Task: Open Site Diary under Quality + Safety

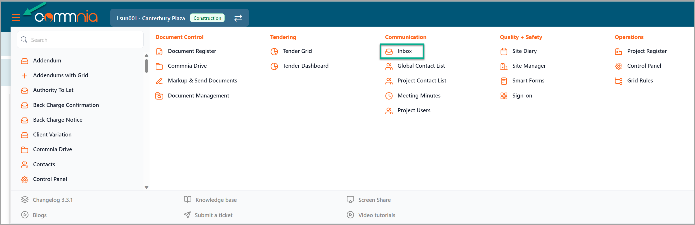Action: [524, 51]
